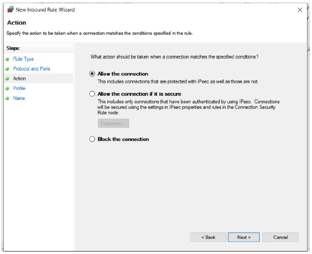Click the 'New Inbound Rule Wizard' window title
312x254 pixels.
click(x=45, y=10)
